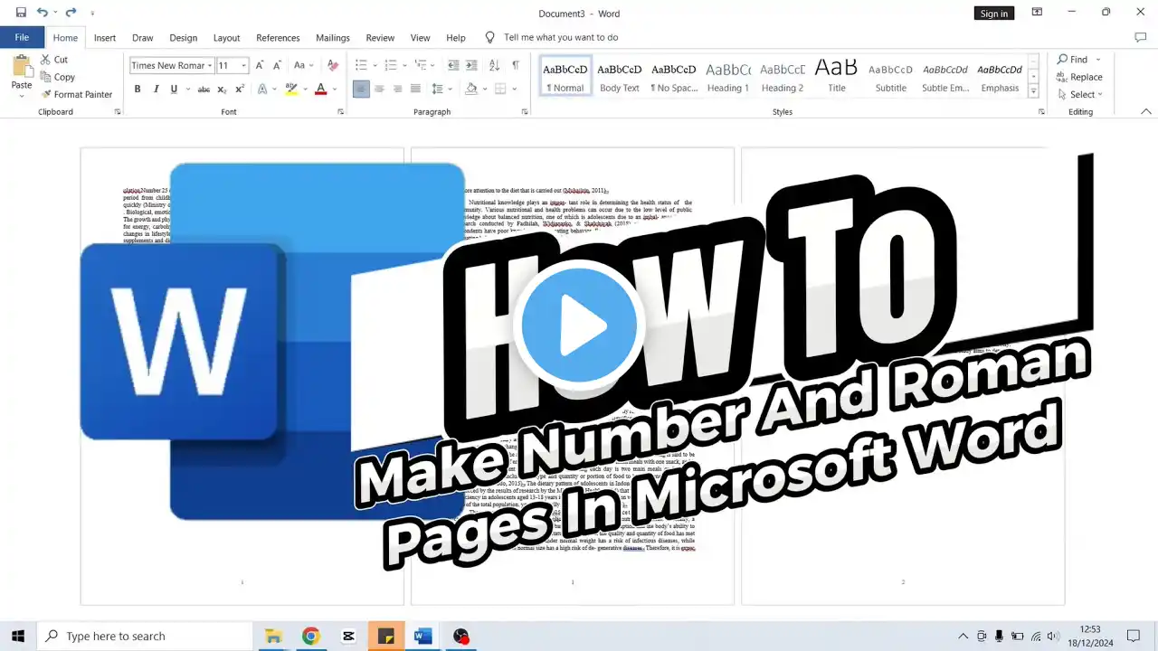This screenshot has width=1158, height=651.
Task: Click the Underline U icon
Action: click(174, 89)
